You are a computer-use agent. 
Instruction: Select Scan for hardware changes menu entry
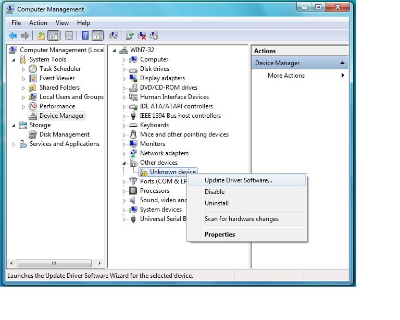[247, 219]
